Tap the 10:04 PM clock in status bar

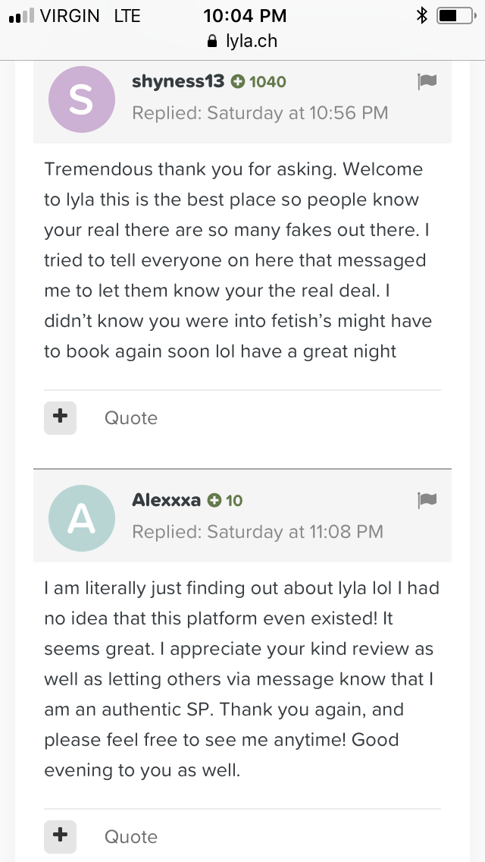coord(245,15)
